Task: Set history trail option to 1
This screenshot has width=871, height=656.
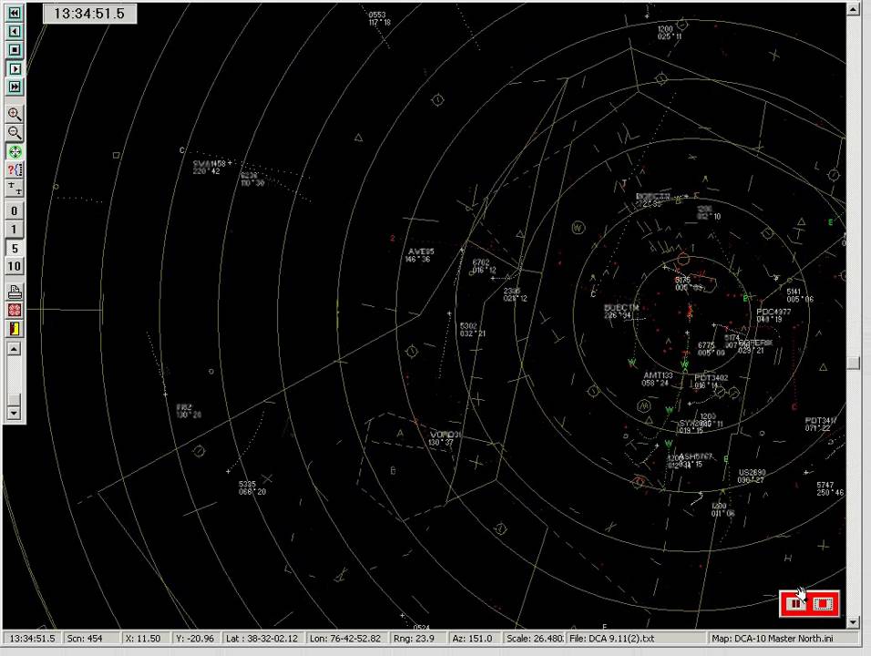Action: click(15, 230)
